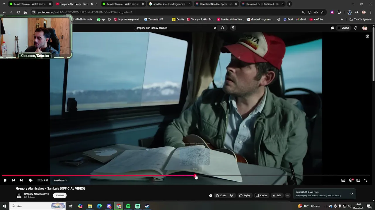Viewport: 375px width, 210px height.
Task: Mute the Gregory Alan Isakov tab audio
Action: point(92,4)
